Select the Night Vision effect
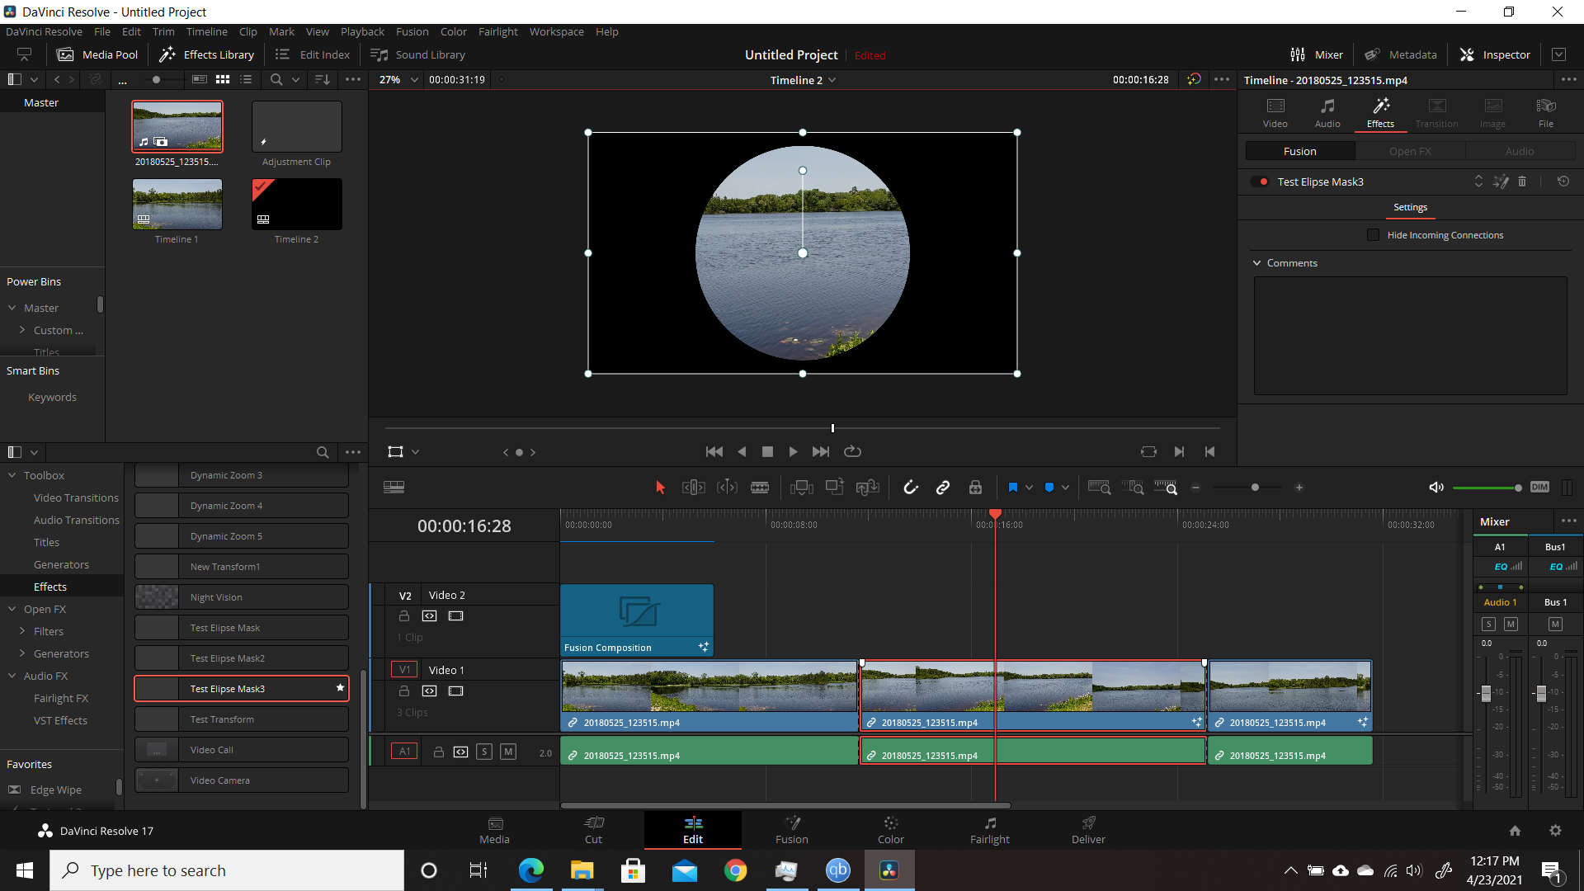The height and width of the screenshot is (891, 1584). point(241,597)
